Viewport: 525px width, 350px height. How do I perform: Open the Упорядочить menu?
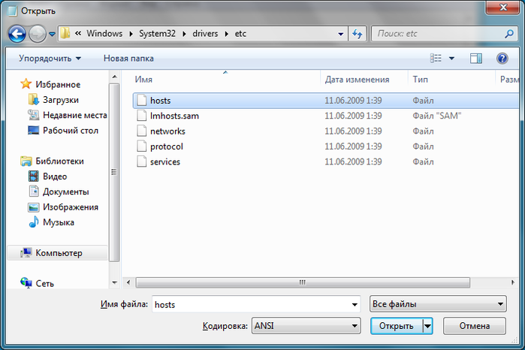coord(50,59)
